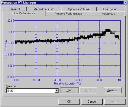The height and width of the screenshot is (107, 128).
Task: Click the throughput peak on the graph
Action: coord(108,30)
